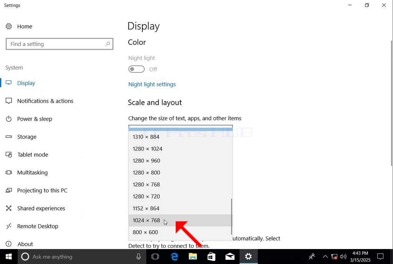Open the Store from taskbar

(211, 256)
